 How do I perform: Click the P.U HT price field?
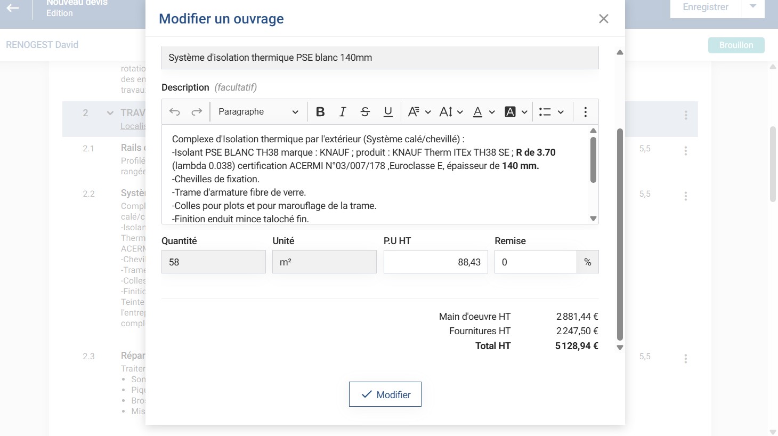tap(435, 262)
